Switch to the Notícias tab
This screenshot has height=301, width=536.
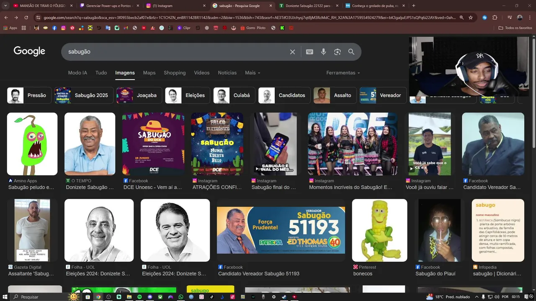[227, 73]
